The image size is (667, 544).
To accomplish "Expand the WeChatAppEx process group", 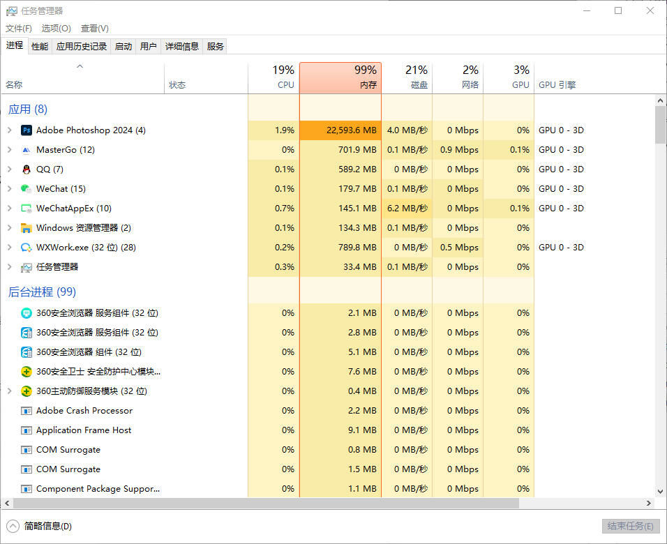I will [x=9, y=209].
